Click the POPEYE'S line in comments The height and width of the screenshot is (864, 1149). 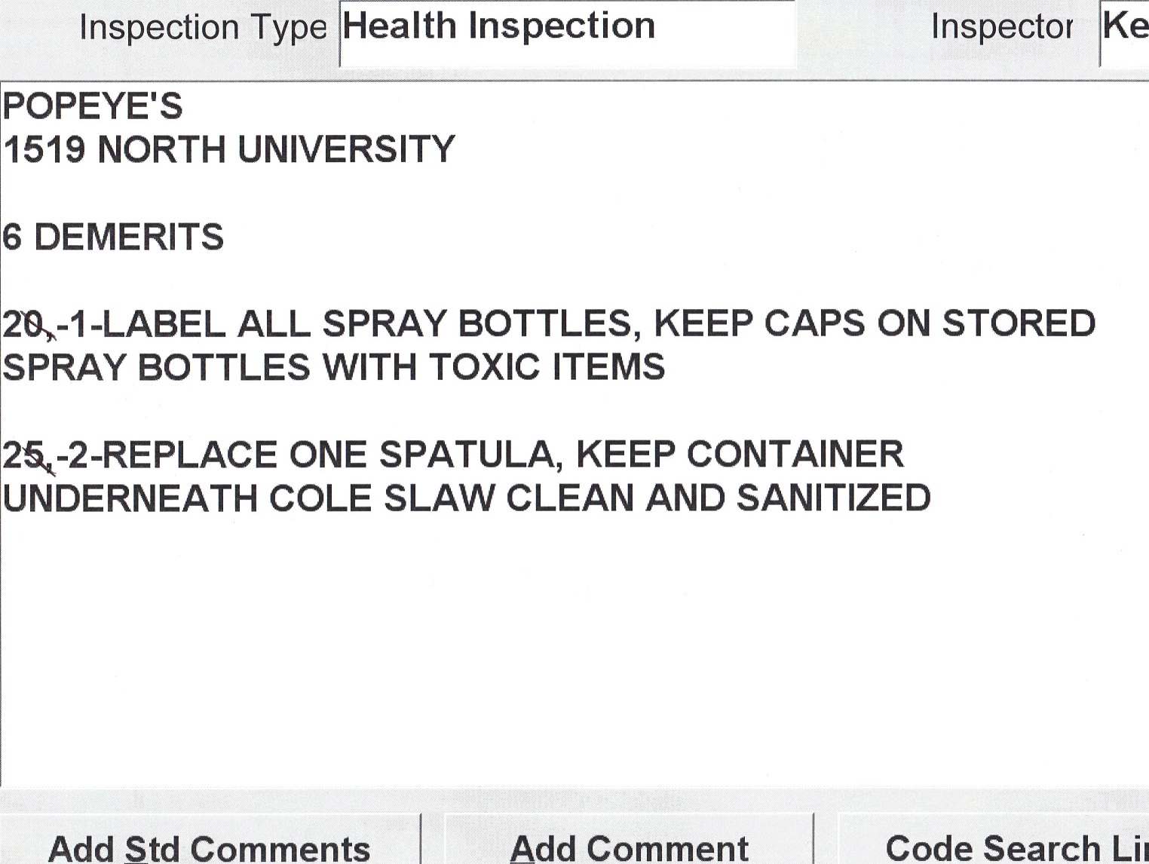(93, 106)
